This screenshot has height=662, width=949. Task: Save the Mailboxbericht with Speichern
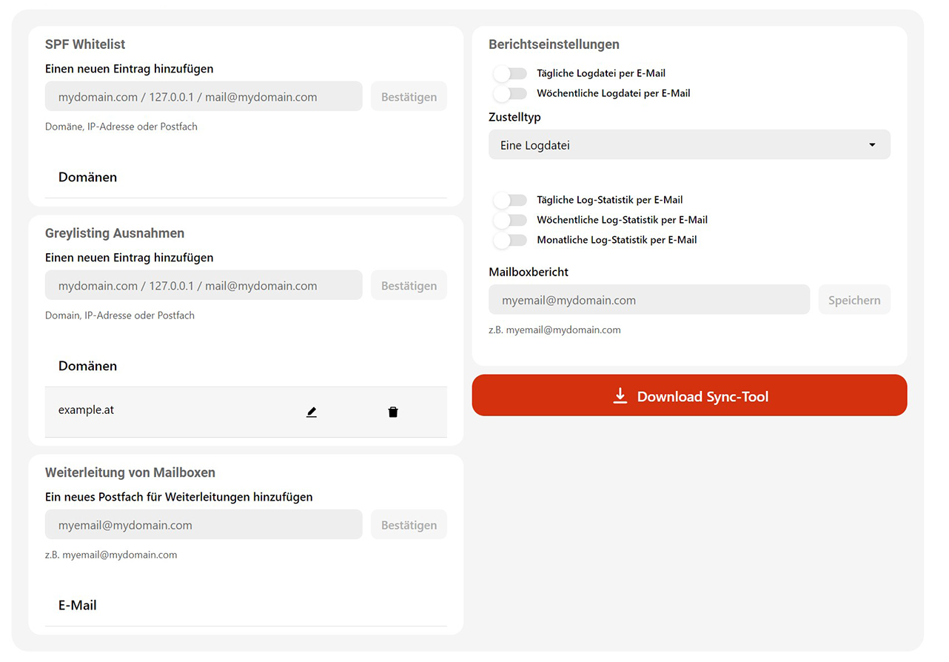[x=854, y=300]
